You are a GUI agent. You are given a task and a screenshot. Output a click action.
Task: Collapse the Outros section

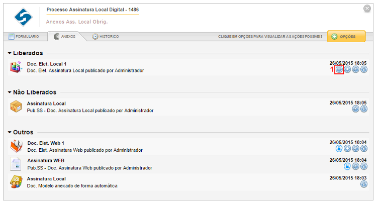click(x=10, y=132)
